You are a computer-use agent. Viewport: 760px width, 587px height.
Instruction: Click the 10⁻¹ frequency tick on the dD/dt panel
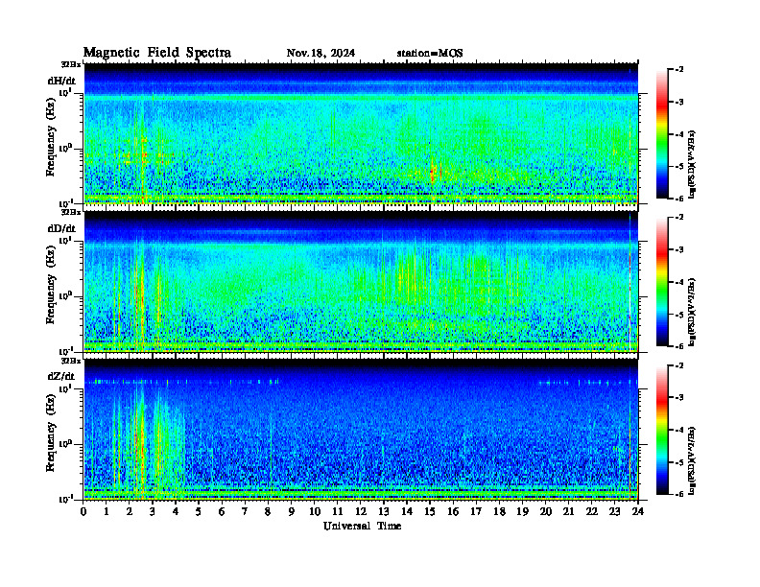(x=65, y=351)
